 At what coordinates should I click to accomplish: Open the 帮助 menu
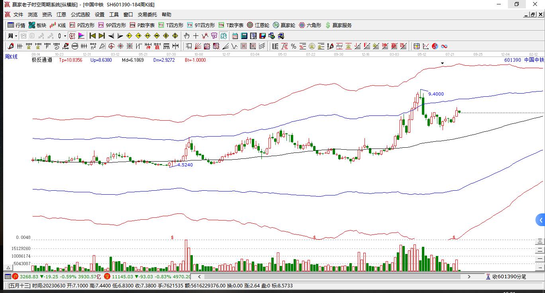click(167, 15)
